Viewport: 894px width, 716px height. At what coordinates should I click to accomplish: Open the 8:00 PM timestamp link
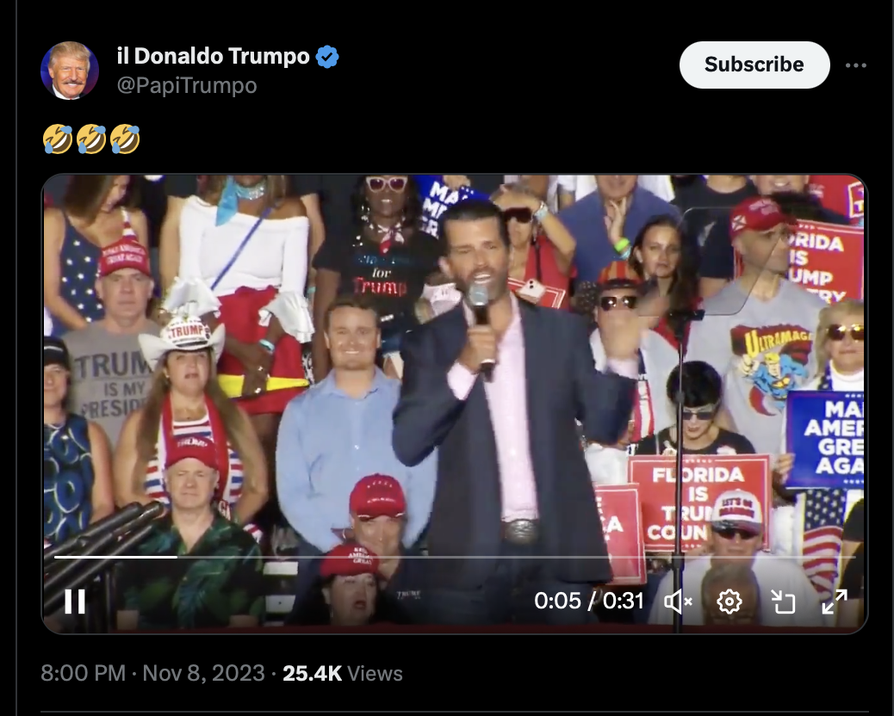(x=83, y=673)
